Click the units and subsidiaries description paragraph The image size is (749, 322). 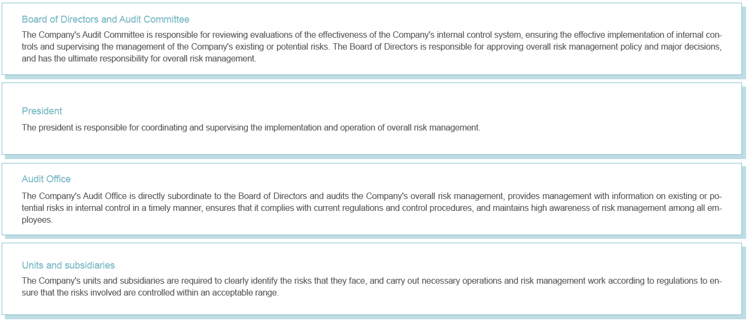[372, 287]
